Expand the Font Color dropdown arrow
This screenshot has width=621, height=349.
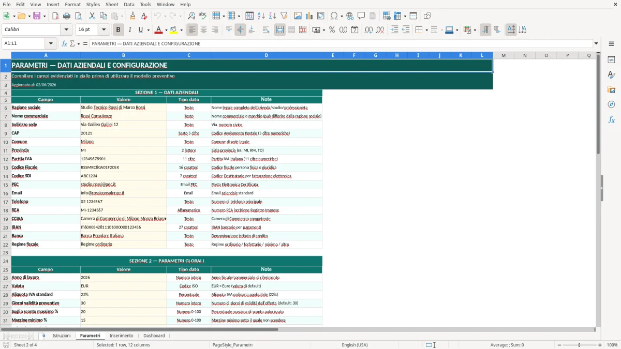[x=167, y=30]
